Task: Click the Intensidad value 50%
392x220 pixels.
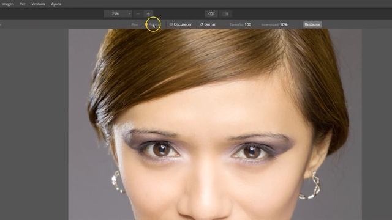Action: click(284, 24)
